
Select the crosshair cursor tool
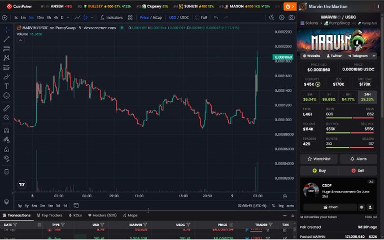point(6,29)
